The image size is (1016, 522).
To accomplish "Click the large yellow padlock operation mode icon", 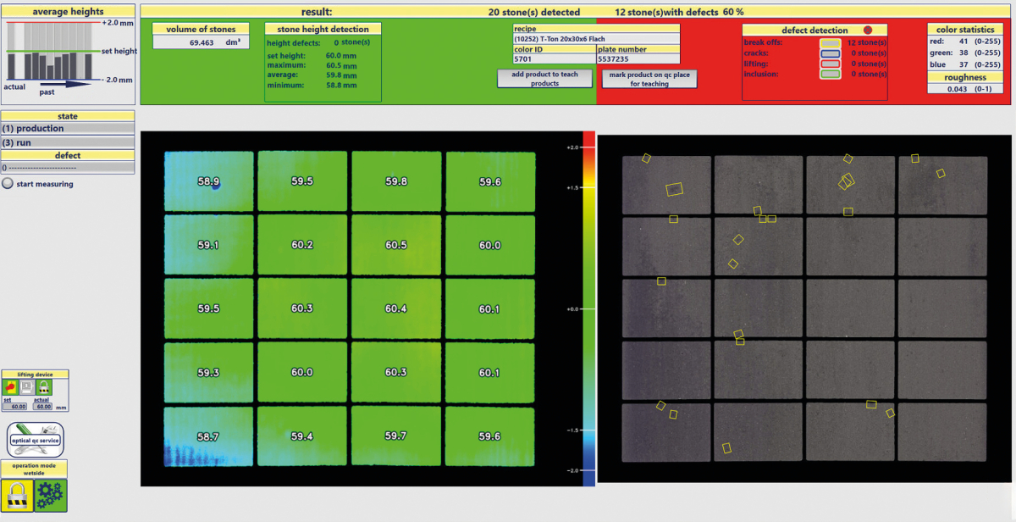I will pos(18,495).
